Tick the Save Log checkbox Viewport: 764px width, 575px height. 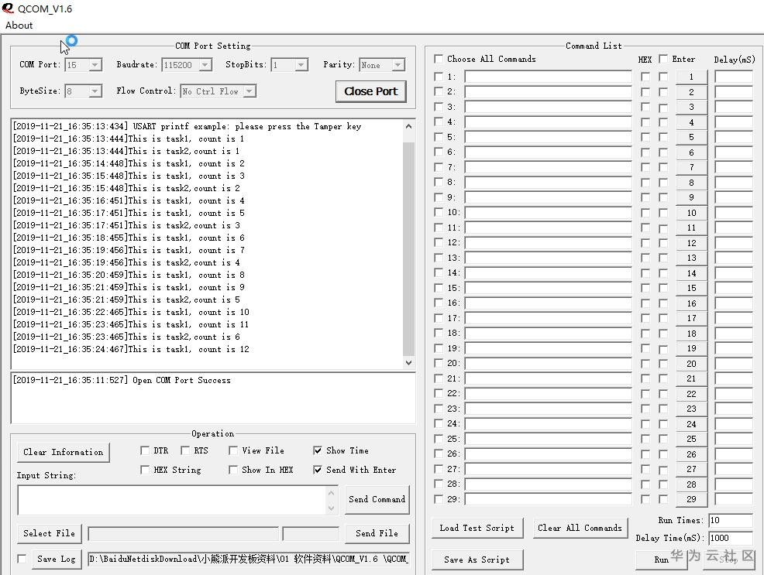[x=22, y=559]
